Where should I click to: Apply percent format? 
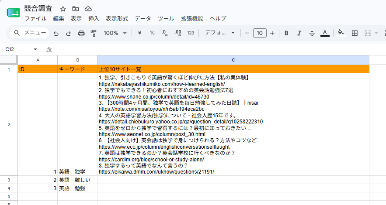153,33
